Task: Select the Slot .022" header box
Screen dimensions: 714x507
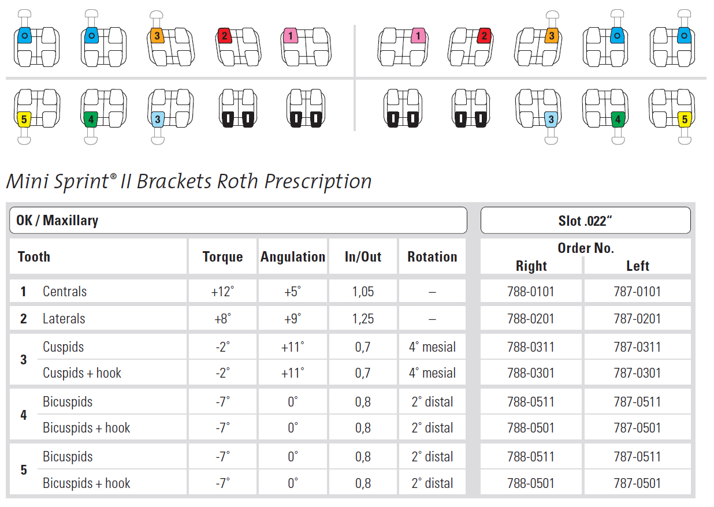Action: pyautogui.click(x=585, y=220)
